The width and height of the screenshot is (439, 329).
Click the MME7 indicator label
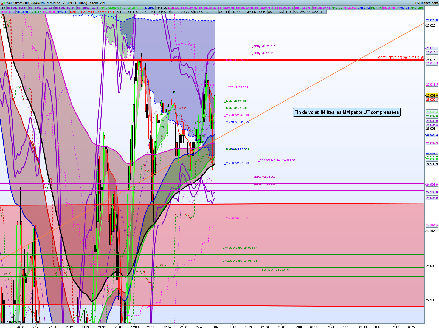140,8
